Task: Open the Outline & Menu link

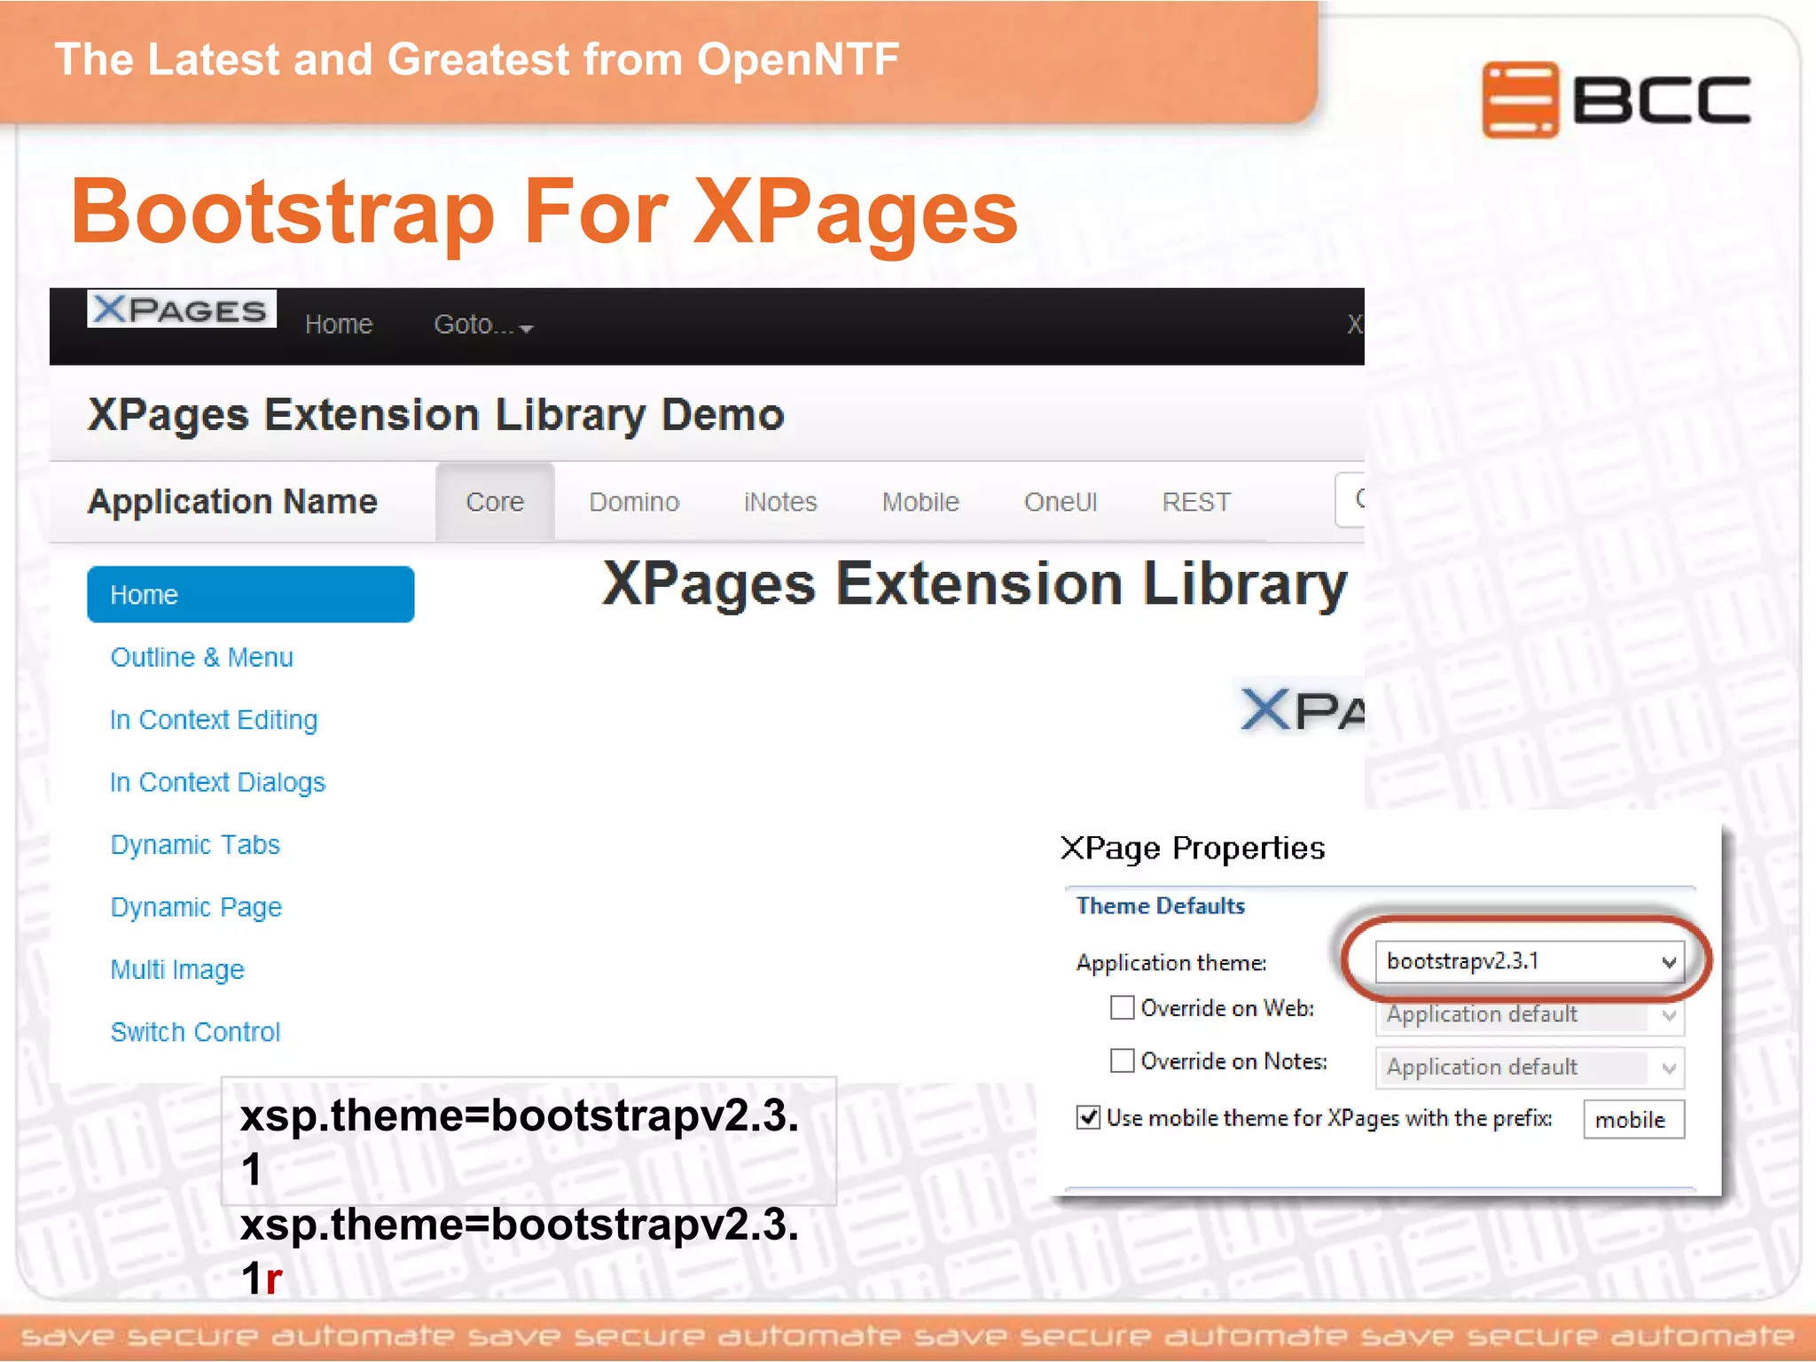Action: tap(201, 657)
